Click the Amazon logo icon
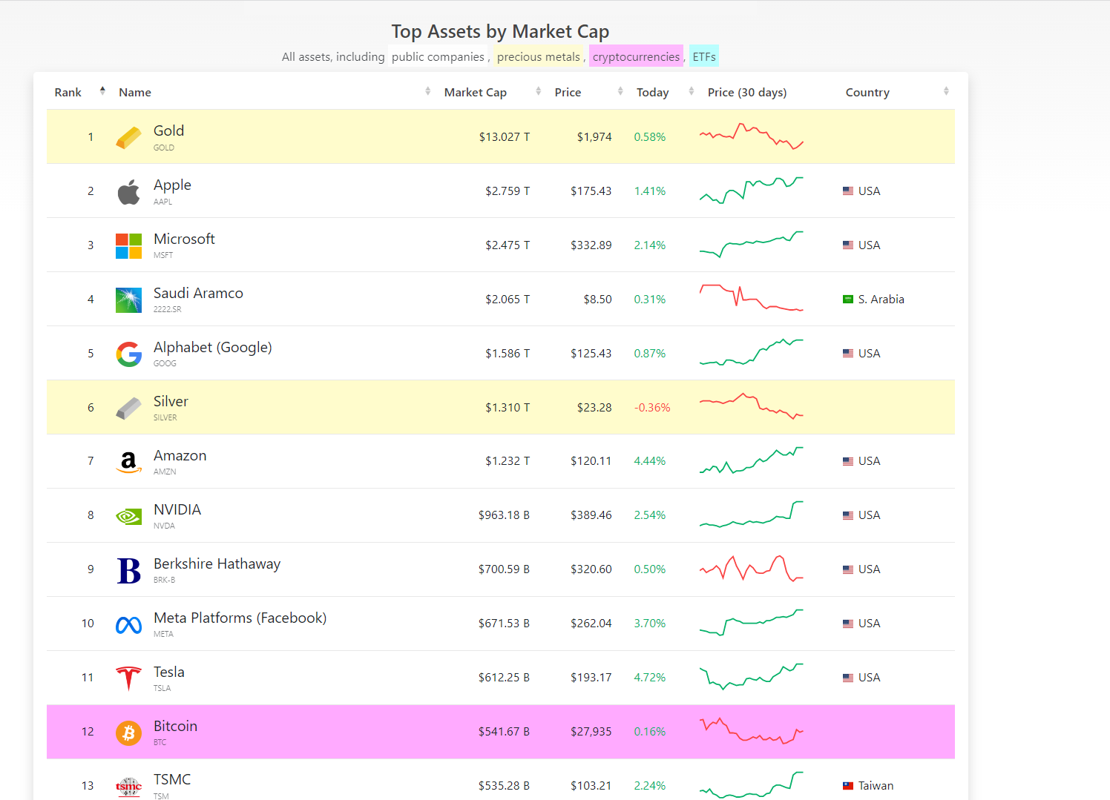Screen dimensions: 1110x800 (x=128, y=463)
